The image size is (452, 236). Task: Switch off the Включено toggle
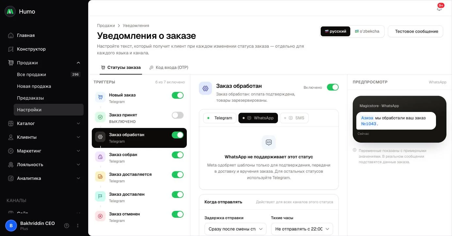click(333, 87)
